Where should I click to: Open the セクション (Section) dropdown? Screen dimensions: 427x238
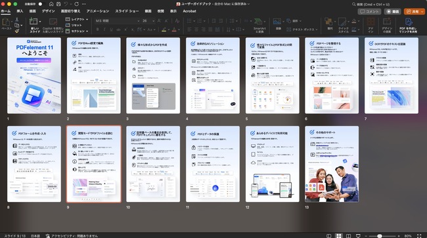[77, 31]
